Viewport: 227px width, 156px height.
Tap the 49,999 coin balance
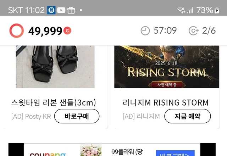(45, 31)
